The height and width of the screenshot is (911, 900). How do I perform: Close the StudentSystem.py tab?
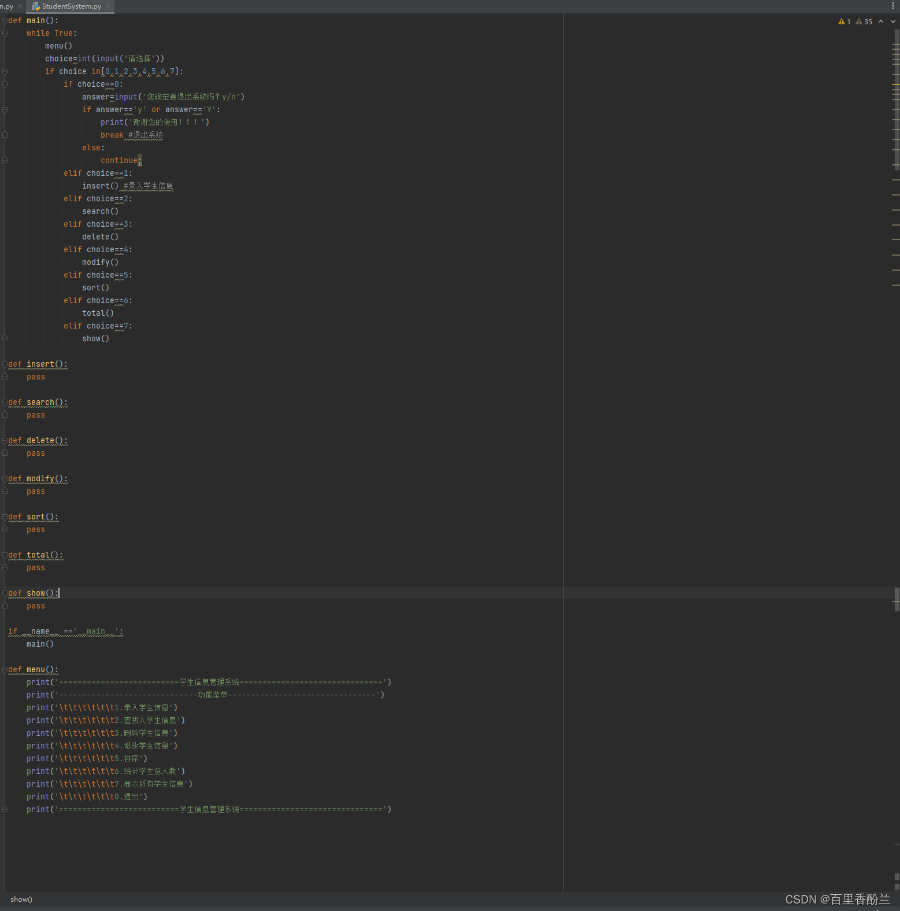(x=108, y=6)
